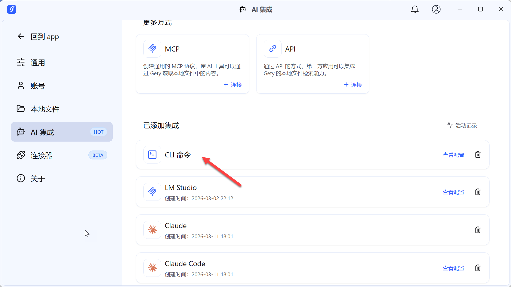Click the BETA badge on 连接器
Image resolution: width=511 pixels, height=287 pixels.
pos(98,155)
